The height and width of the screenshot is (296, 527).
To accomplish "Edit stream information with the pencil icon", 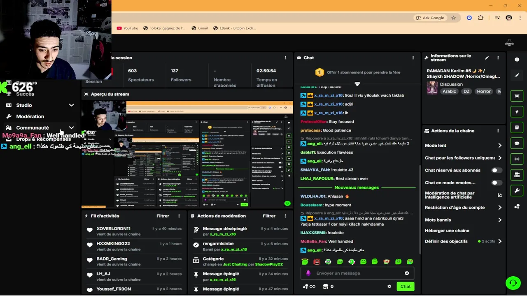I will click(x=487, y=58).
